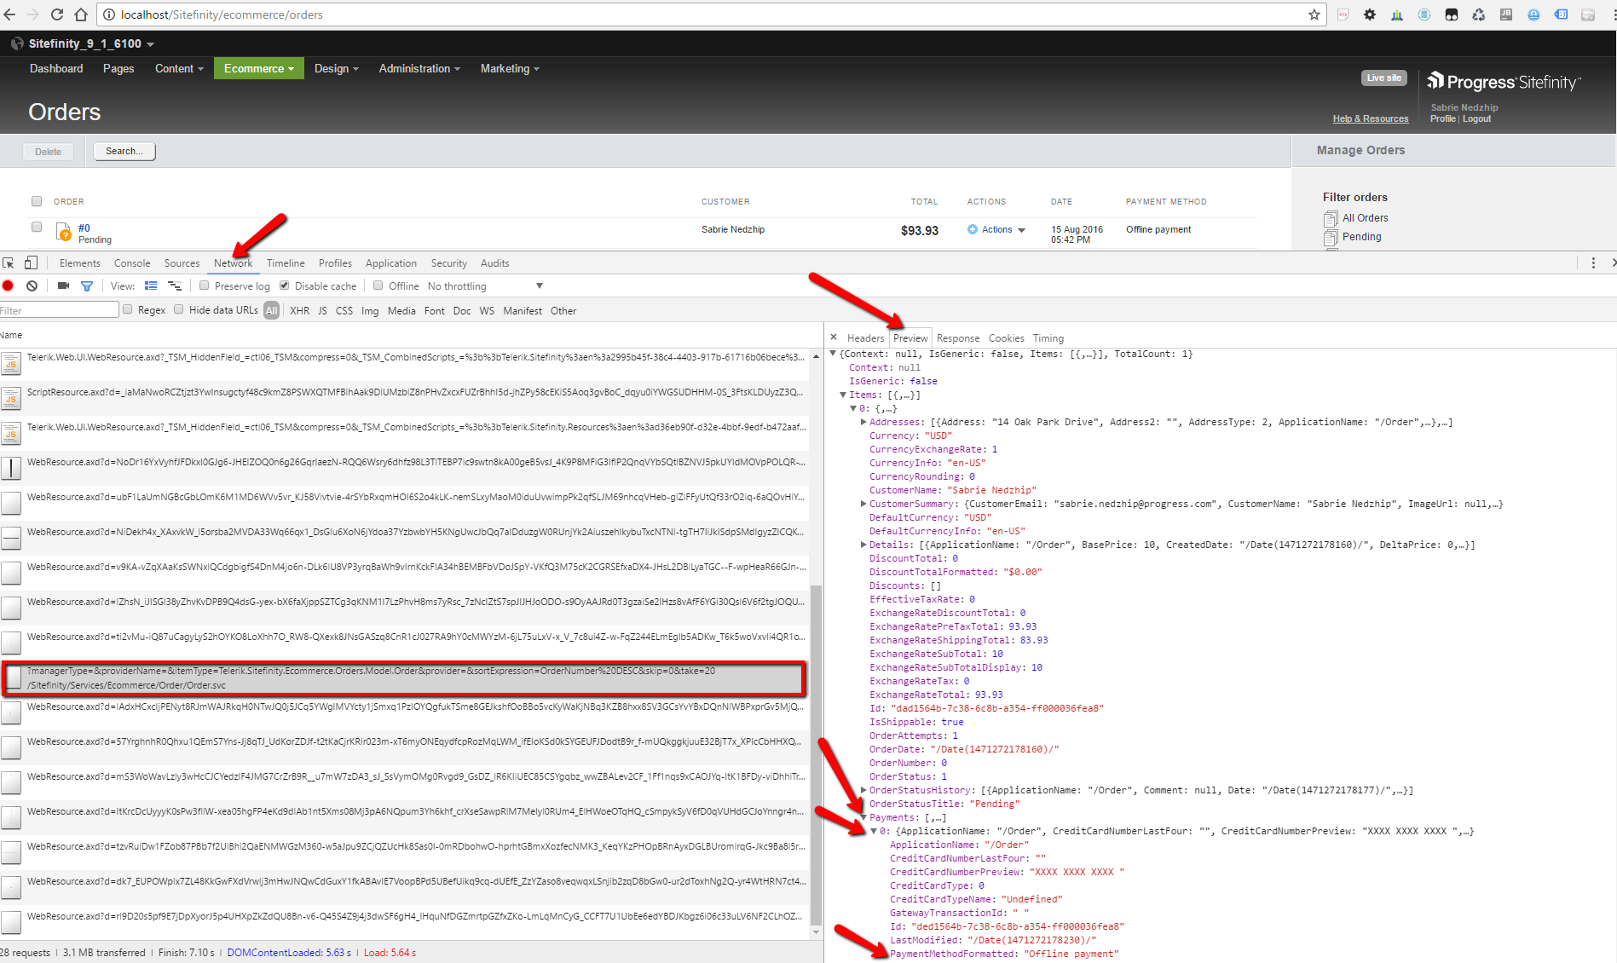
Task: Open the Console DevTools tab
Action: (x=132, y=263)
